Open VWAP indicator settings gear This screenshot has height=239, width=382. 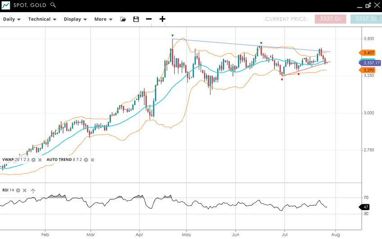pyautogui.click(x=33, y=160)
